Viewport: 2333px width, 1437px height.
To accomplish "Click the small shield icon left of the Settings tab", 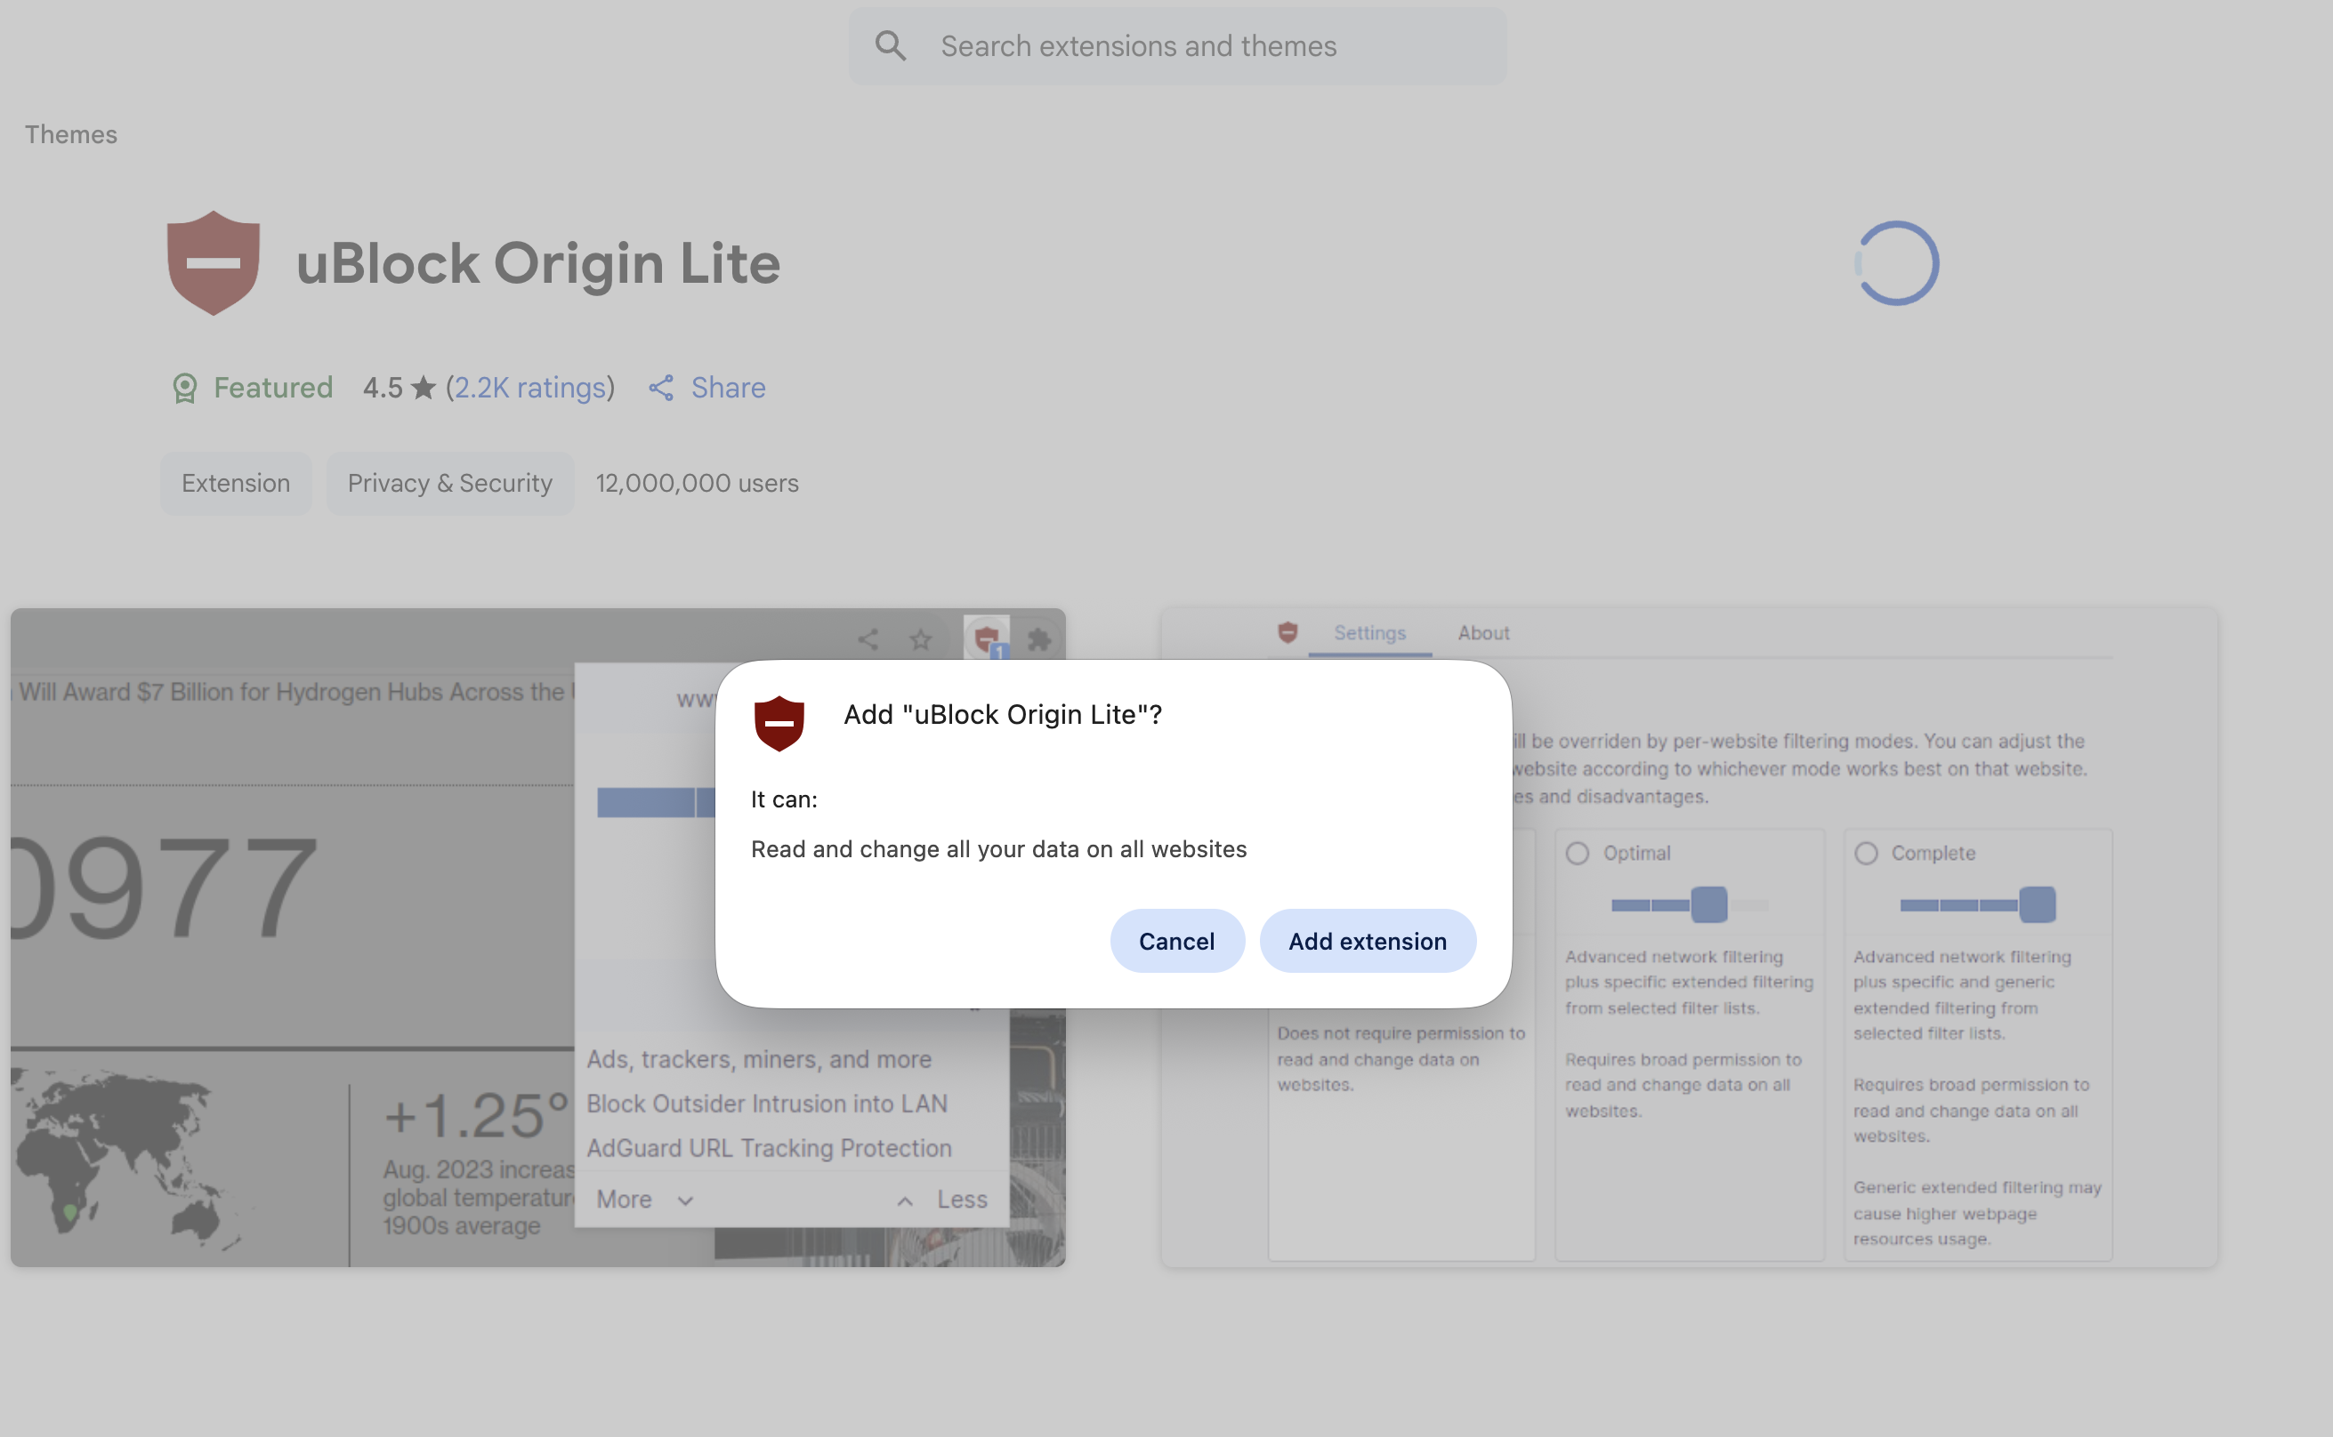I will pos(1288,632).
